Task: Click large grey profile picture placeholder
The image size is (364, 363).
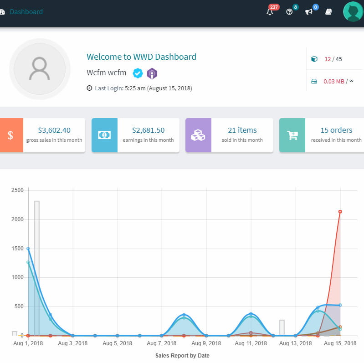Action: [x=40, y=69]
